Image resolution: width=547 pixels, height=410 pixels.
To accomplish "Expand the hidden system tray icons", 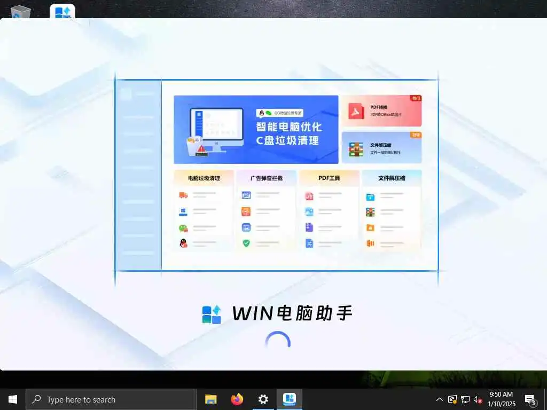I will (x=440, y=400).
